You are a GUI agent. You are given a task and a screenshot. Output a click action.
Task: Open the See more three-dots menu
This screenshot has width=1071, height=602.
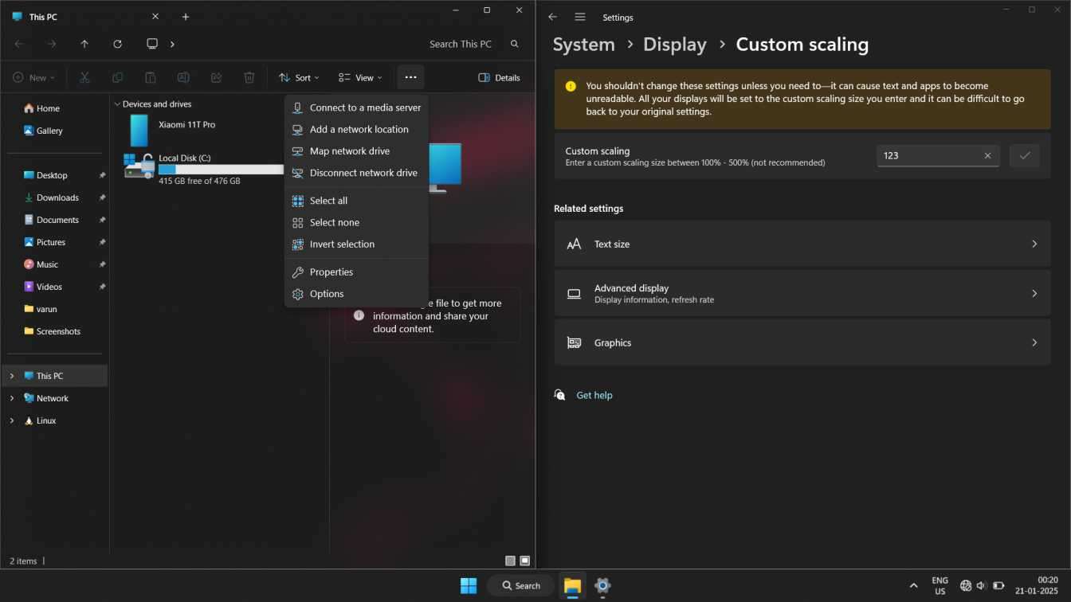coord(410,77)
